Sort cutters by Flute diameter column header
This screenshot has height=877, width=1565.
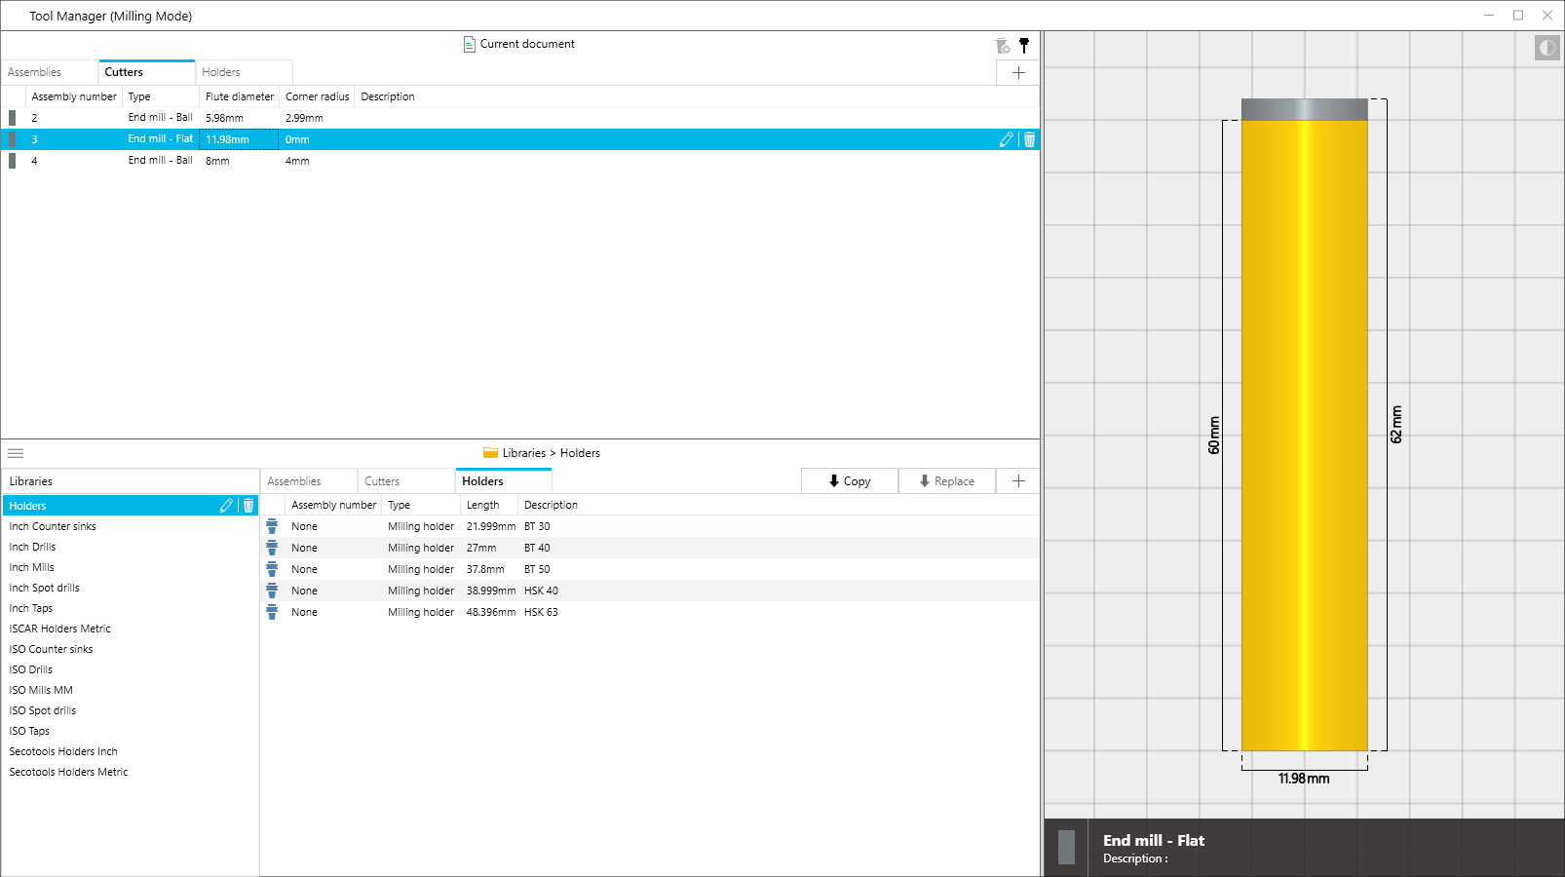point(239,96)
